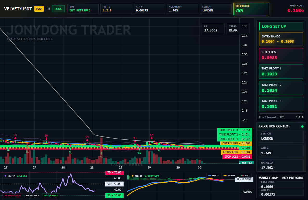This screenshot has width=308, height=200.
Task: Click the PERP contract badge
Action: click(39, 9)
